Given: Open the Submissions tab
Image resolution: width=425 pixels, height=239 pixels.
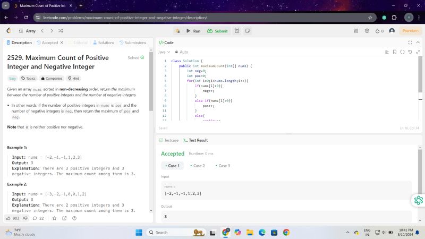Looking at the screenshot, I should (133, 42).
